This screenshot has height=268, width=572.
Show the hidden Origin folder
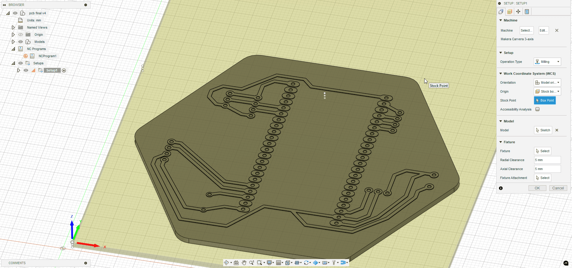pyautogui.click(x=21, y=35)
